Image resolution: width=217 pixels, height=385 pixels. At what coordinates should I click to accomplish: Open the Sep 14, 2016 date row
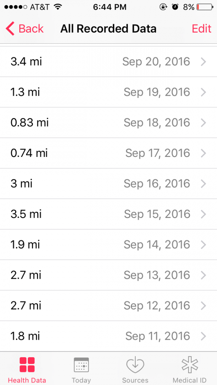click(x=157, y=245)
